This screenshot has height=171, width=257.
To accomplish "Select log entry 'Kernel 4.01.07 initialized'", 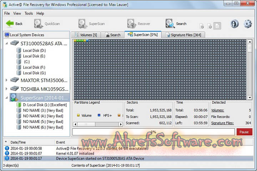I will pos(128,153).
